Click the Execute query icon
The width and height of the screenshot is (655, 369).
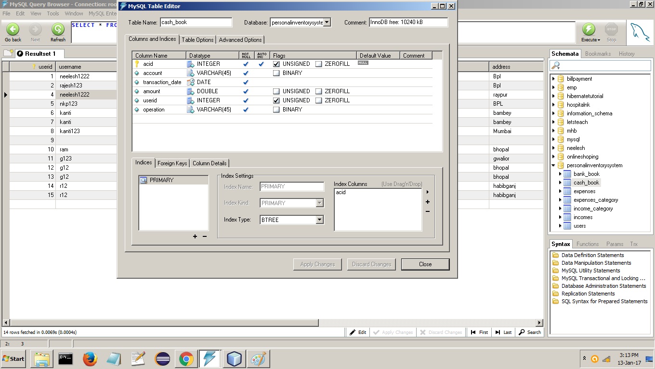tap(589, 29)
